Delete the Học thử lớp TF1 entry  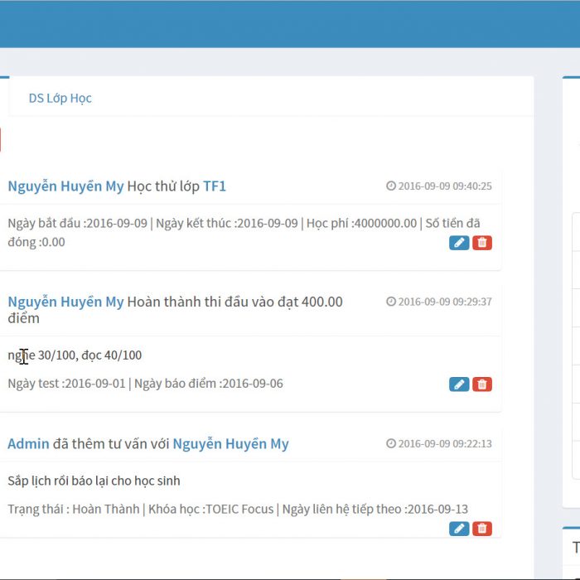pos(482,243)
